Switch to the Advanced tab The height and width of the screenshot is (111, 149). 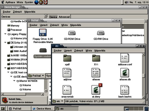[x=64, y=17]
